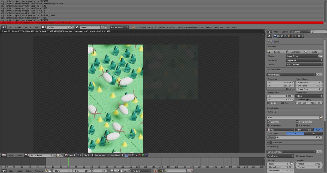Open Texture properties tab icon
327x173 pixels.
pyautogui.click(x=299, y=36)
